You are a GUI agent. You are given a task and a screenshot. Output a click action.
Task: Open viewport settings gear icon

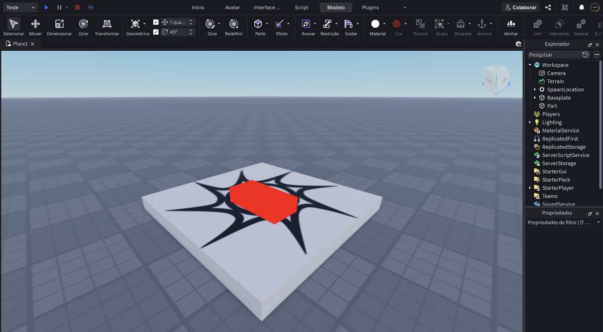(519, 44)
